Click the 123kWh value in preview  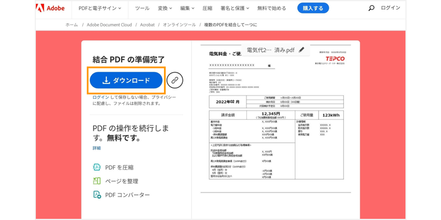[330, 115]
